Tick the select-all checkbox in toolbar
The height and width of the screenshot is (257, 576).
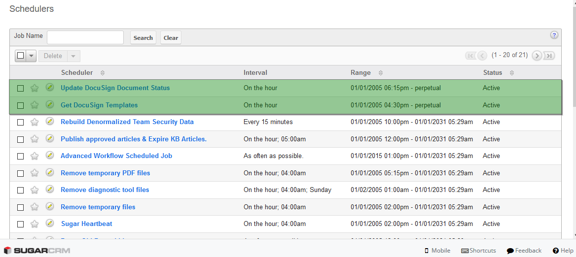tap(21, 56)
